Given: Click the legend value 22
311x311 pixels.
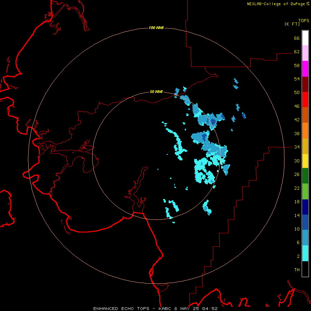Looking at the screenshot, I should click(297, 188).
